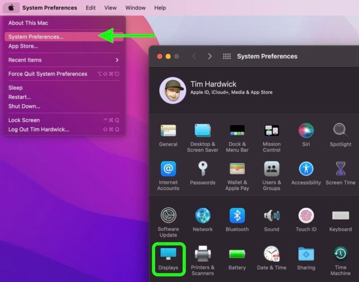
Task: Open the Passwords preference pane
Action: tap(202, 174)
